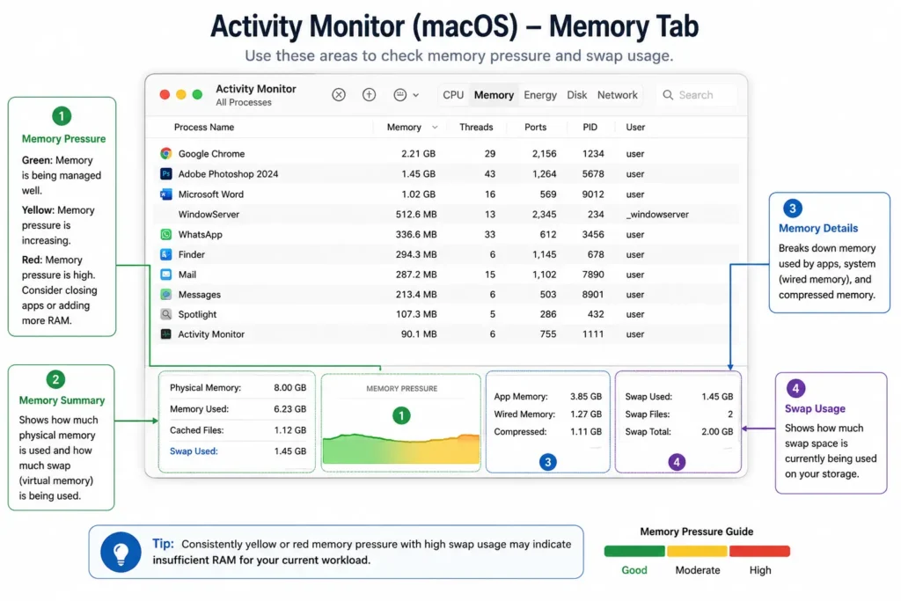Click the 2.21 GB memory value
Screen dimensions: 901x601
pyautogui.click(x=418, y=153)
